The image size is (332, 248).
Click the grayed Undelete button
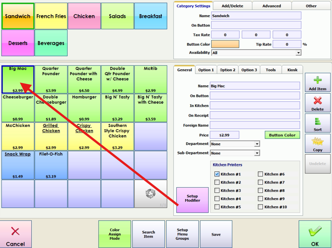(317, 164)
